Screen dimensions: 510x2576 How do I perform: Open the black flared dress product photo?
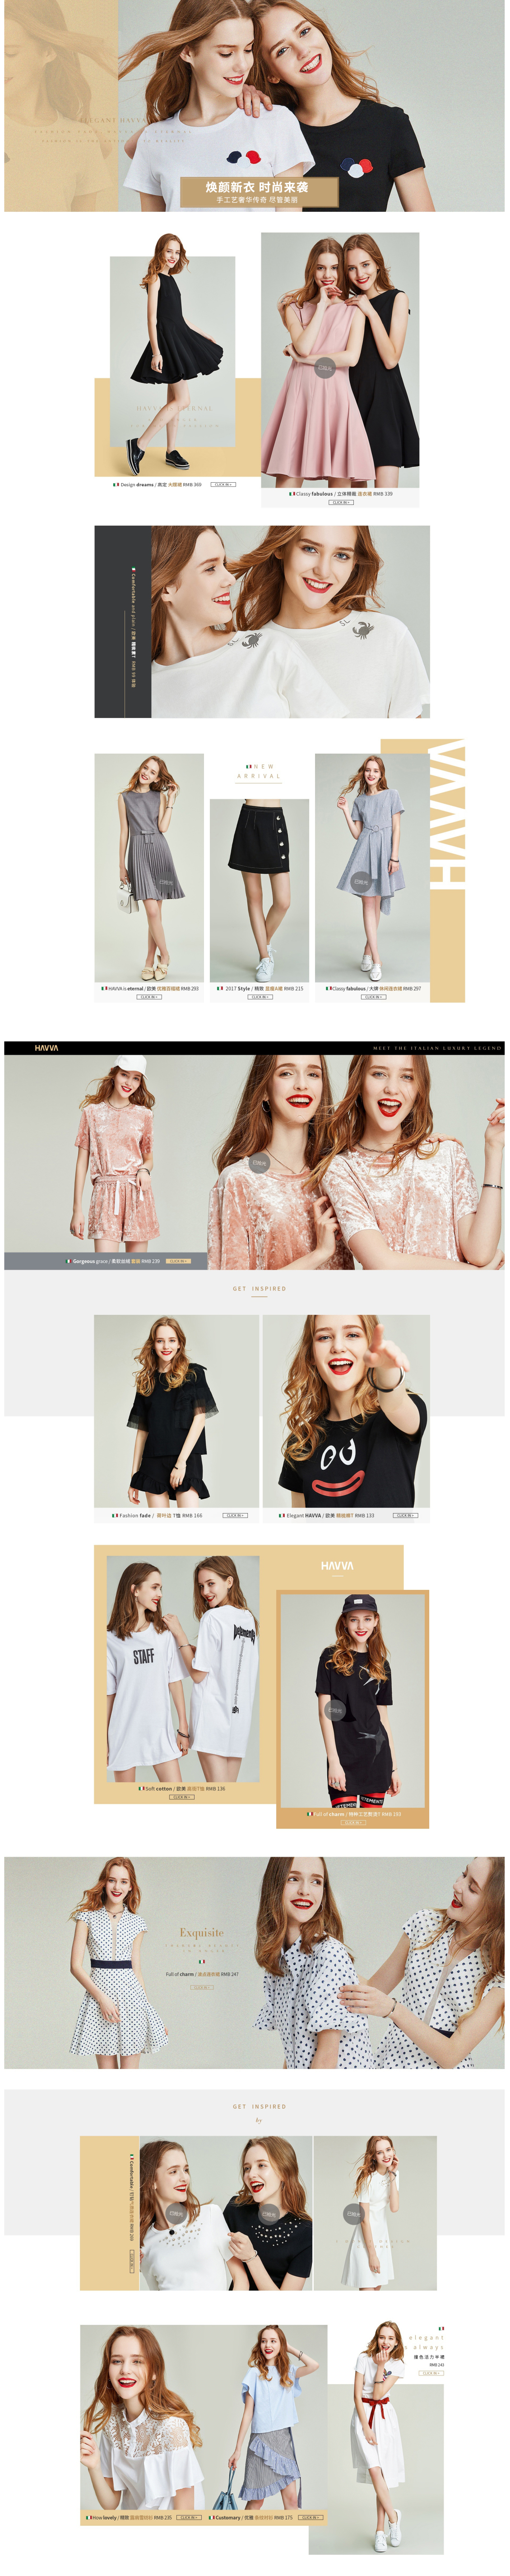point(172,353)
